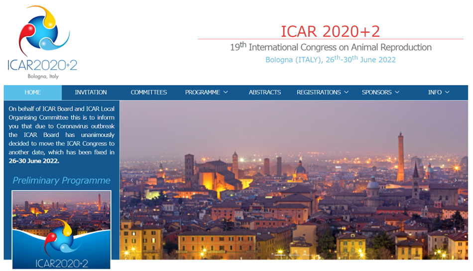Image resolution: width=473 pixels, height=271 pixels.
Task: Click the ICAR 2020+2 red heading
Action: point(330,31)
